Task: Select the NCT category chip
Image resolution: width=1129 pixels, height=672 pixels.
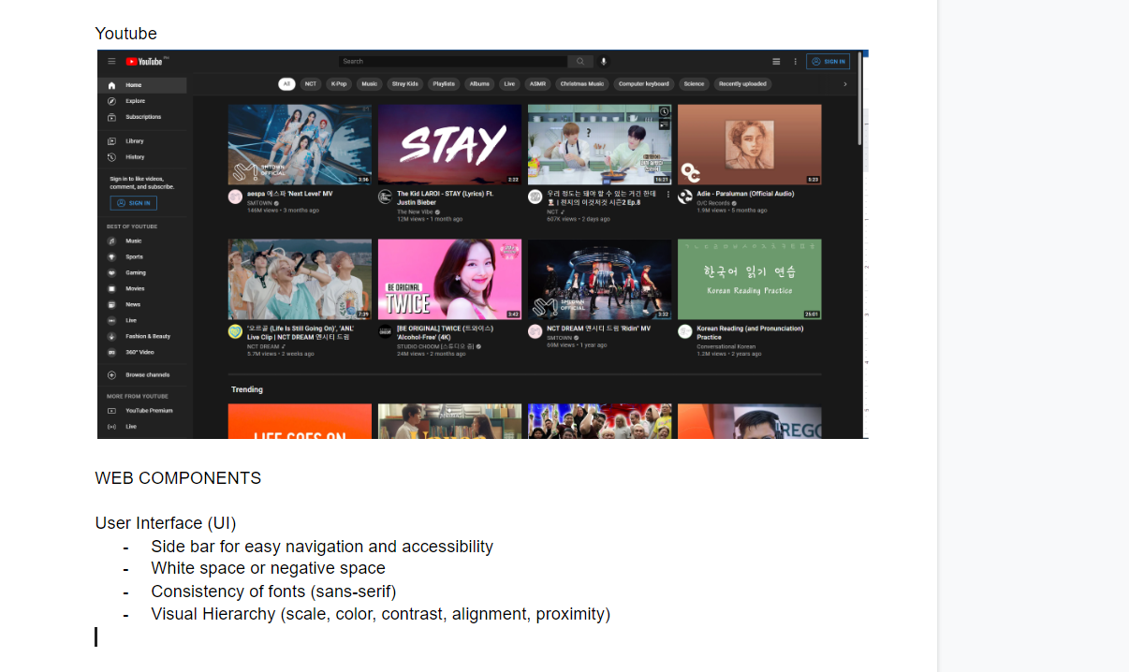Action: (x=311, y=84)
